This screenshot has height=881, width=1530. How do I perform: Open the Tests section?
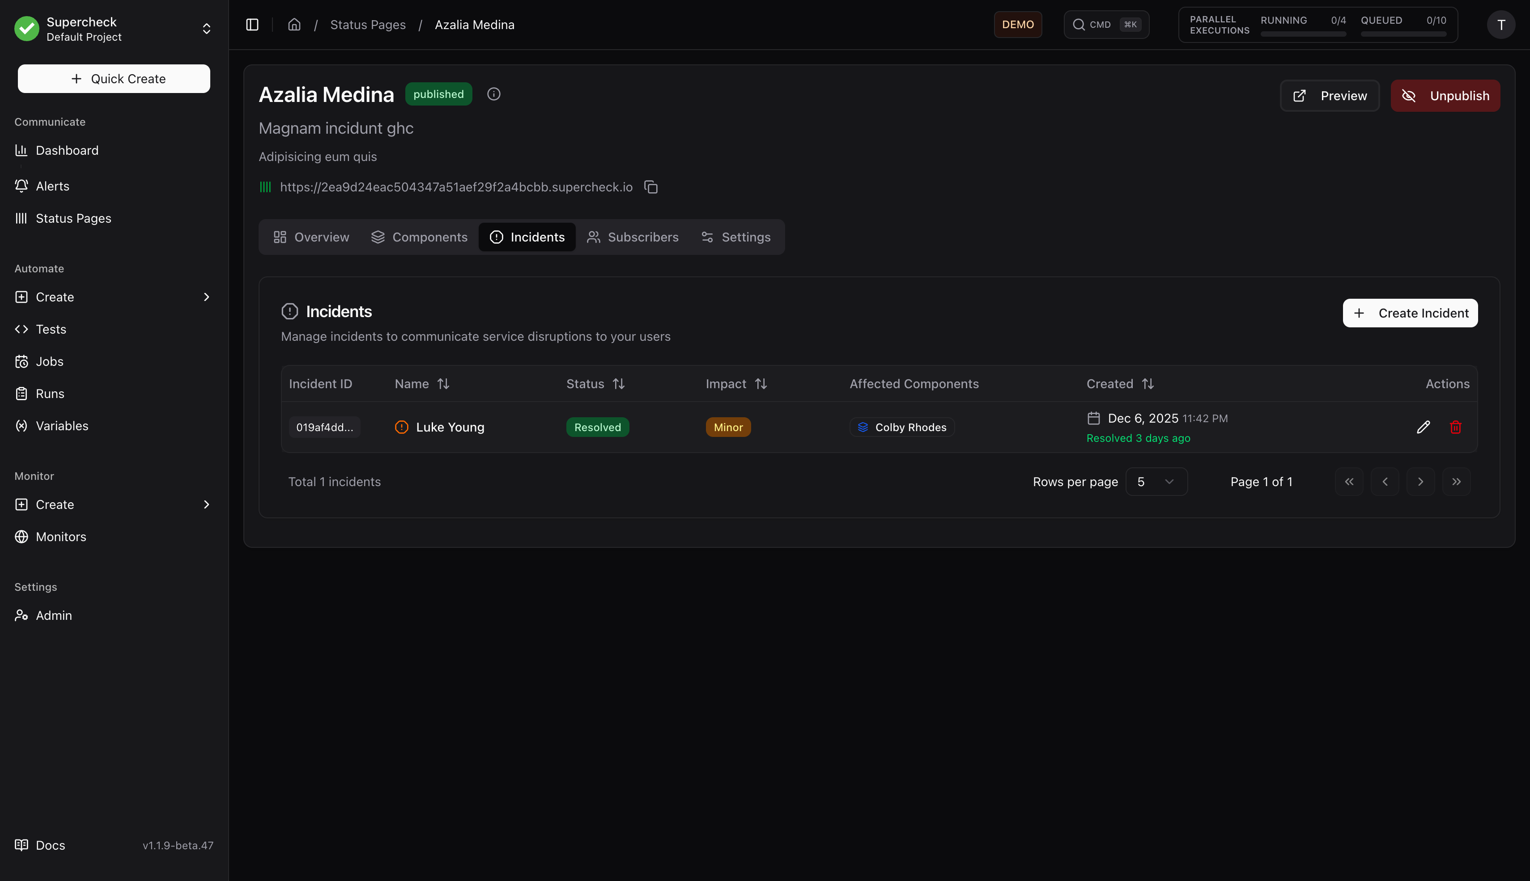point(51,329)
